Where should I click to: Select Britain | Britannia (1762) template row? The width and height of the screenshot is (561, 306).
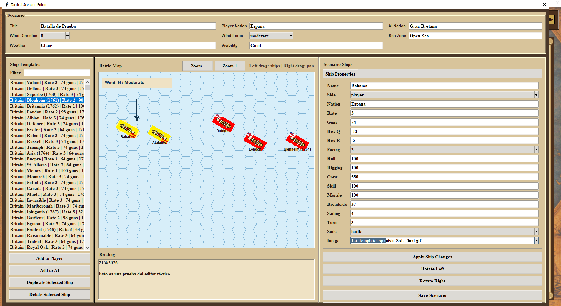[47, 106]
